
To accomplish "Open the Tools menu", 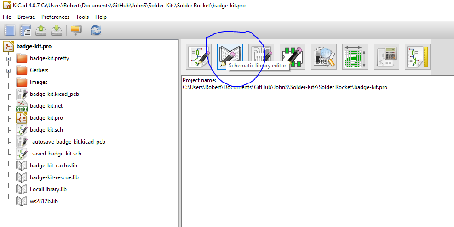I will (x=82, y=17).
